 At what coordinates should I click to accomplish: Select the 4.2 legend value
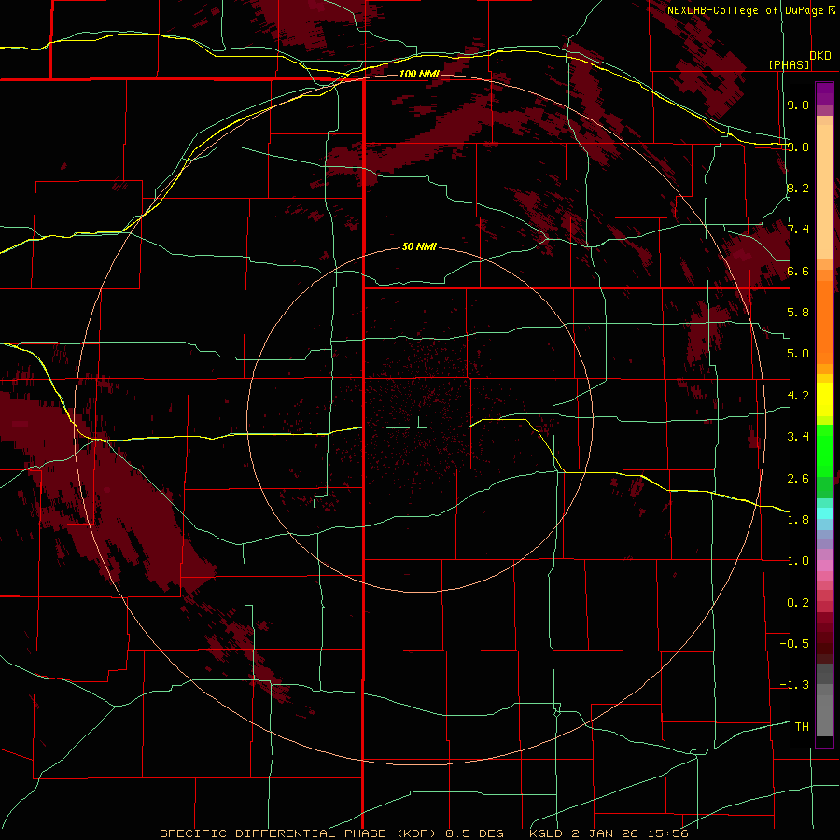(798, 396)
